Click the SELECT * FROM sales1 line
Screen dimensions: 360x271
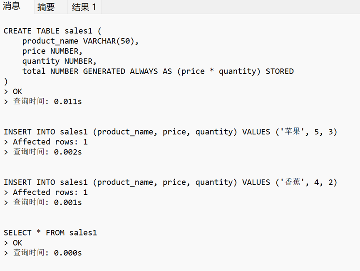click(x=50, y=233)
